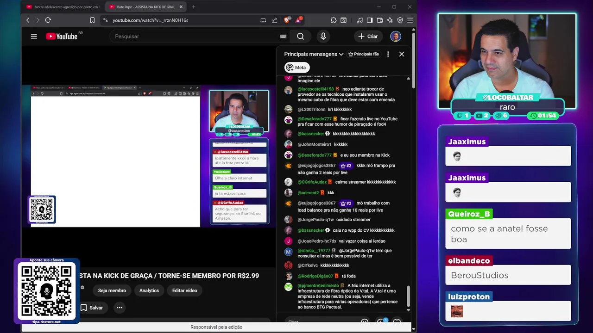Click L200Tritonn's avatar in chat
593x333 pixels.
coord(288,110)
